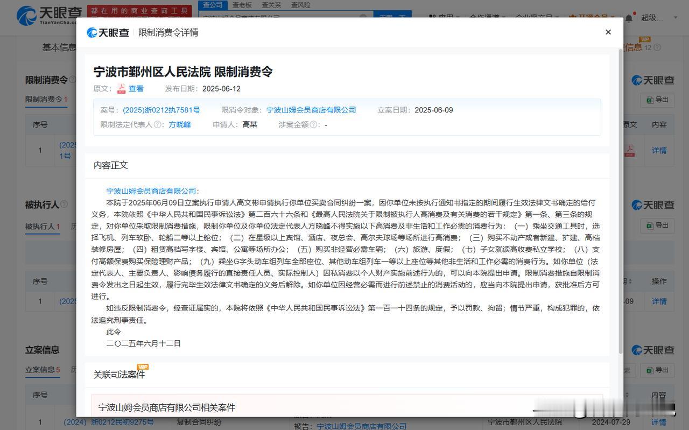Image resolution: width=689 pixels, height=430 pixels.
Task: Open the notification bell in top bar
Action: pyautogui.click(x=629, y=18)
